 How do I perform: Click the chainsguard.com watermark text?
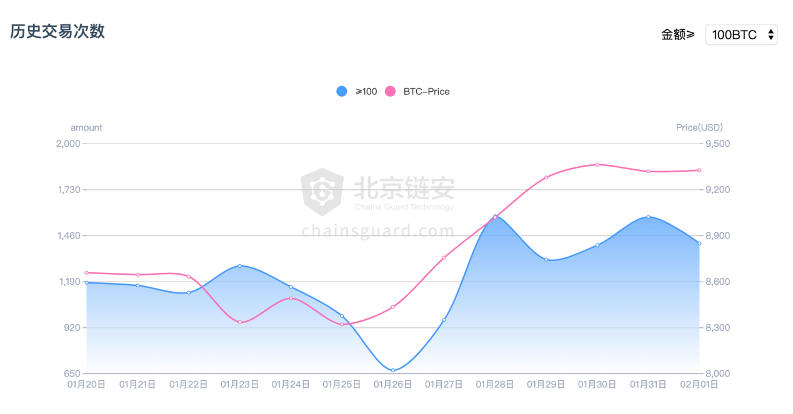378,231
